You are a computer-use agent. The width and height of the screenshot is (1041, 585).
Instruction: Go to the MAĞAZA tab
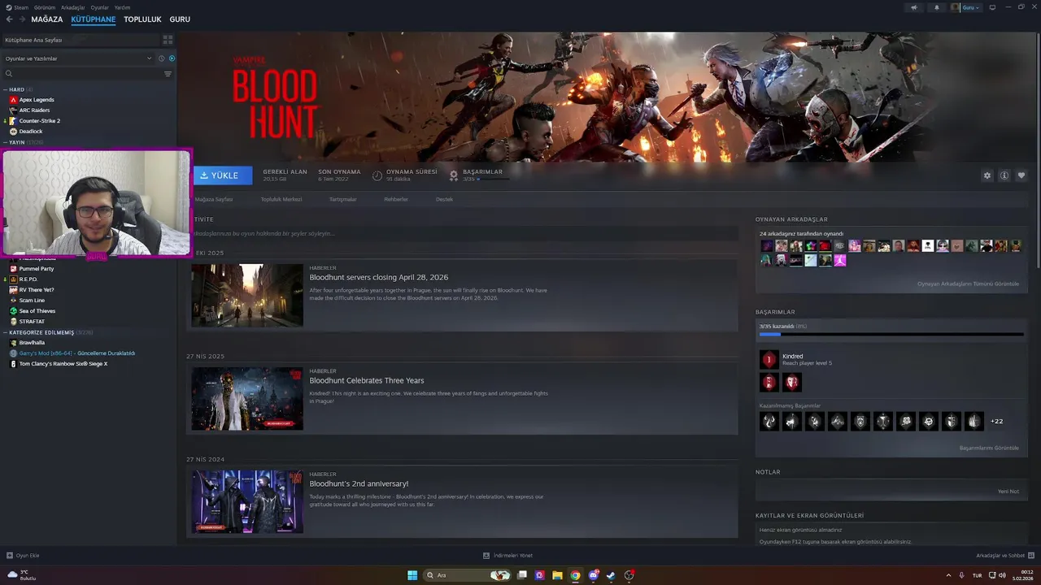(47, 19)
